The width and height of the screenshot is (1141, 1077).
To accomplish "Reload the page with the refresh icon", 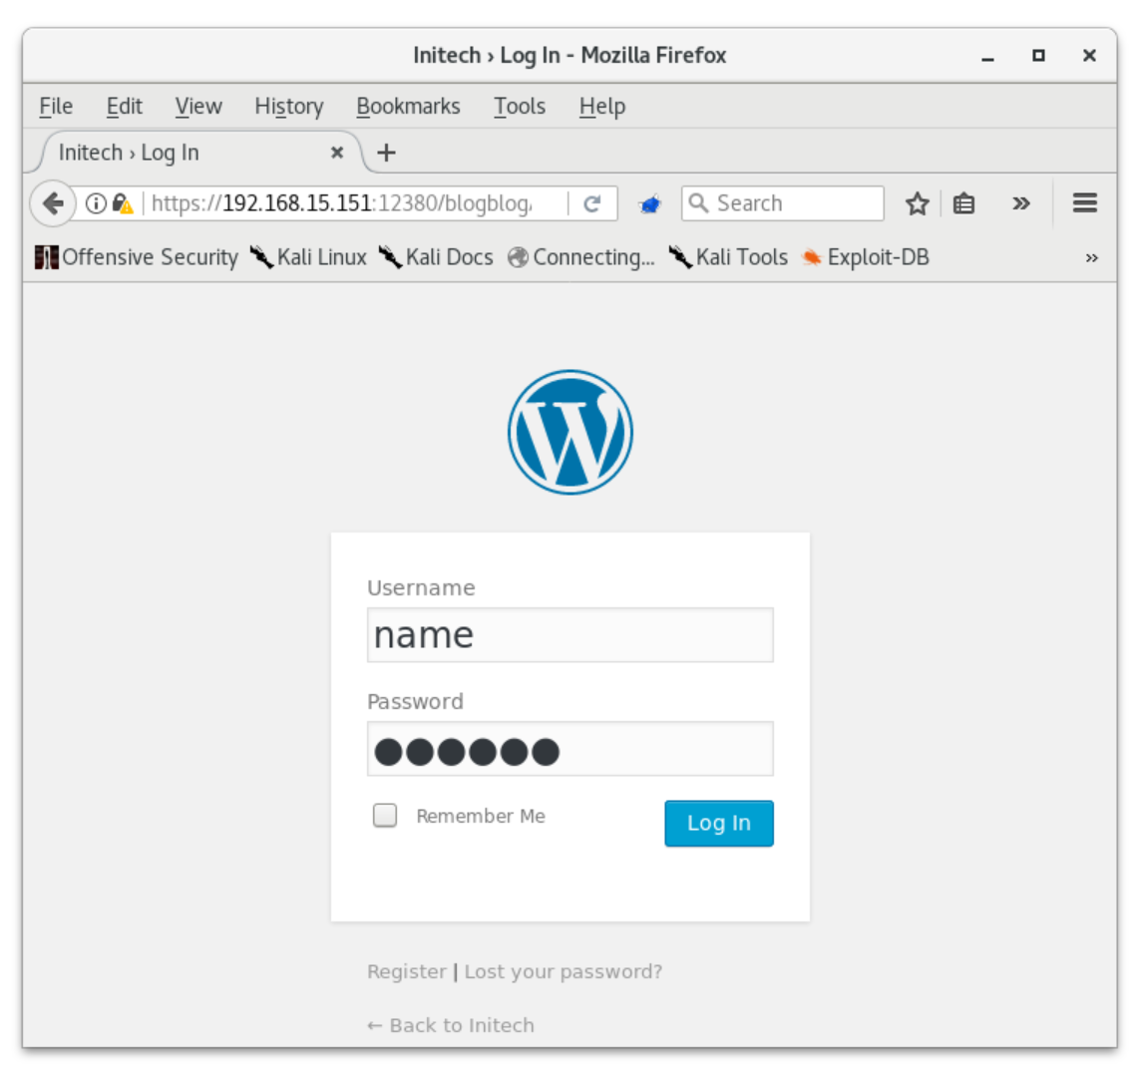I will [592, 203].
